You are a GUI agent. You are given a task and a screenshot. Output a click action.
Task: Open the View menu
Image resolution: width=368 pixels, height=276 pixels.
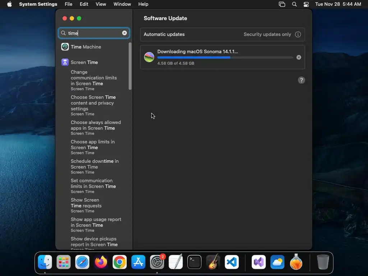click(101, 4)
